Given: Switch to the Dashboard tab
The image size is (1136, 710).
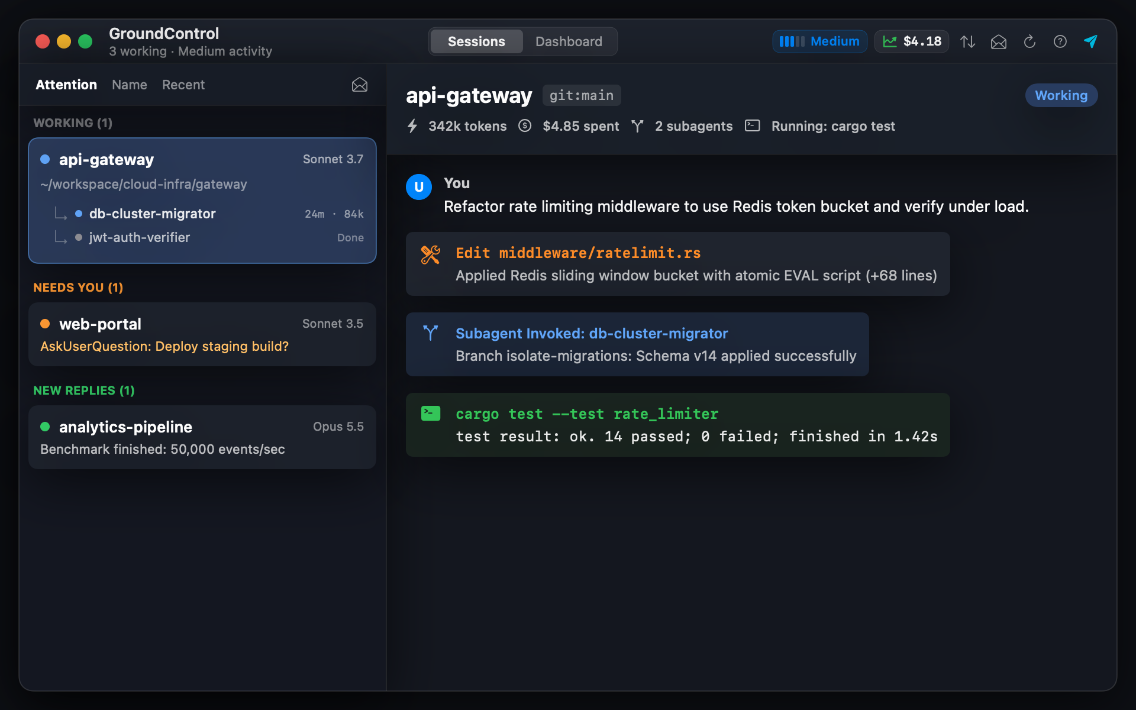Looking at the screenshot, I should pos(569,41).
